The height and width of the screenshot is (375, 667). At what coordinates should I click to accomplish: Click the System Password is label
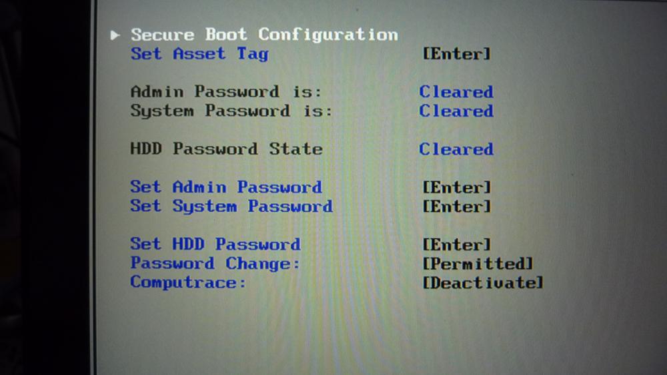click(231, 111)
